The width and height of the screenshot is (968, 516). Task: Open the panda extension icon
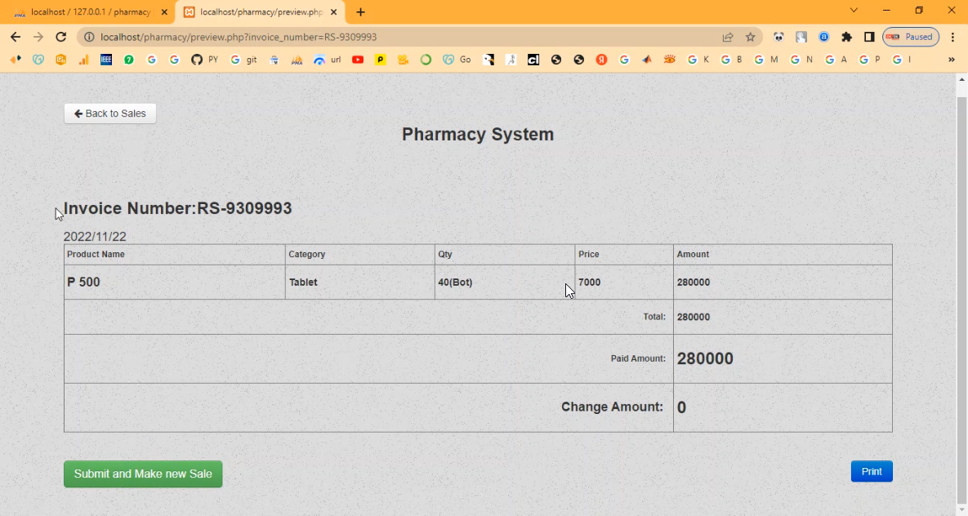tap(778, 37)
